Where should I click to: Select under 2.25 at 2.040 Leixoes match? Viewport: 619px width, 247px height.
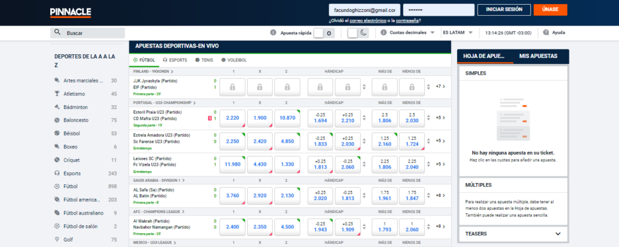412,164
